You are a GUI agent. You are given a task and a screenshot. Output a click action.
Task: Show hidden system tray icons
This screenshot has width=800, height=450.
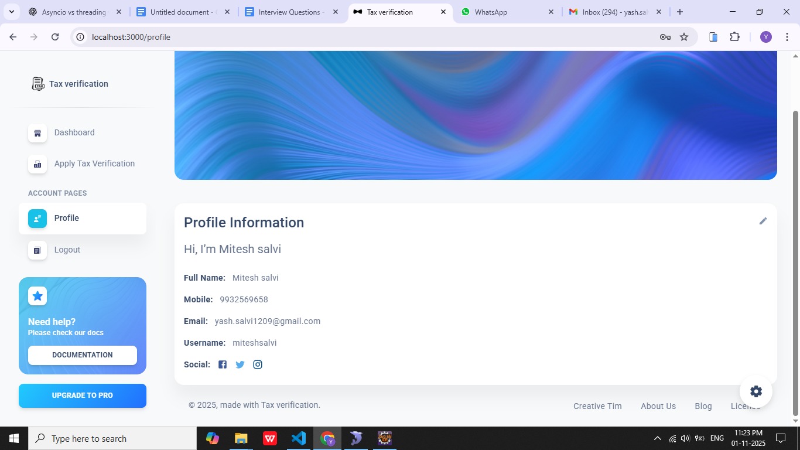click(x=657, y=438)
